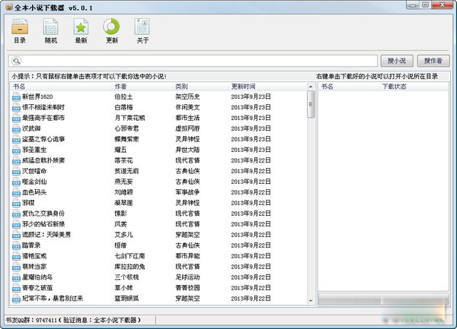
Task: Click category 异世大陆
Action: click(187, 150)
